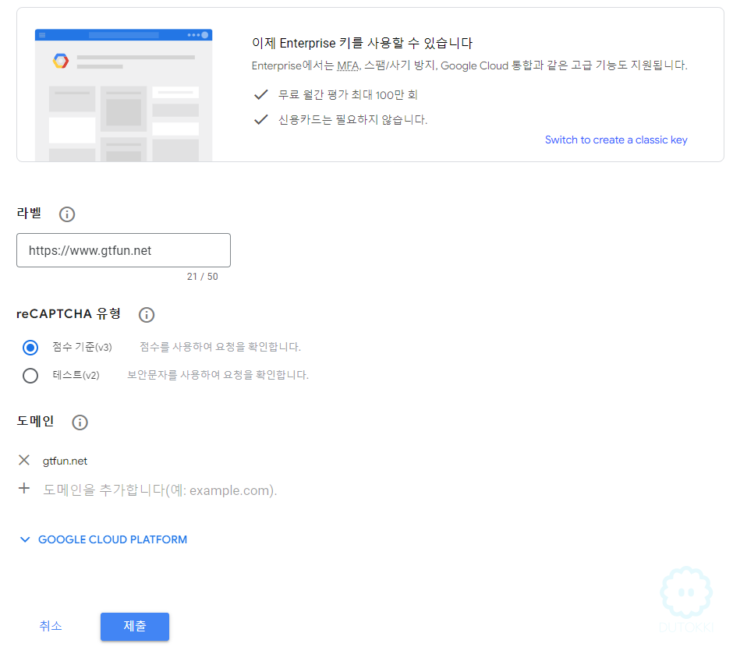Select the 점수 기준(v3) radio button
The height and width of the screenshot is (647, 733).
tap(30, 348)
